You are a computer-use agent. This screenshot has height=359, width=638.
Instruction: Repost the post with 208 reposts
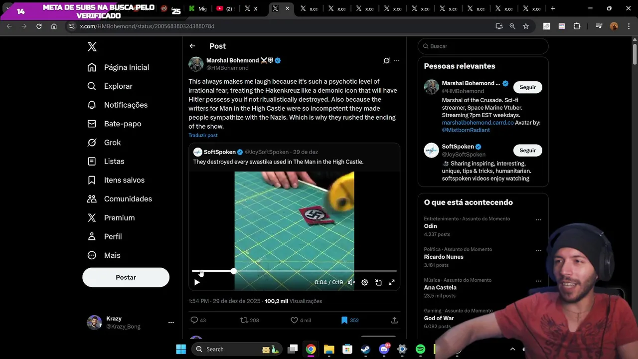pos(244,320)
